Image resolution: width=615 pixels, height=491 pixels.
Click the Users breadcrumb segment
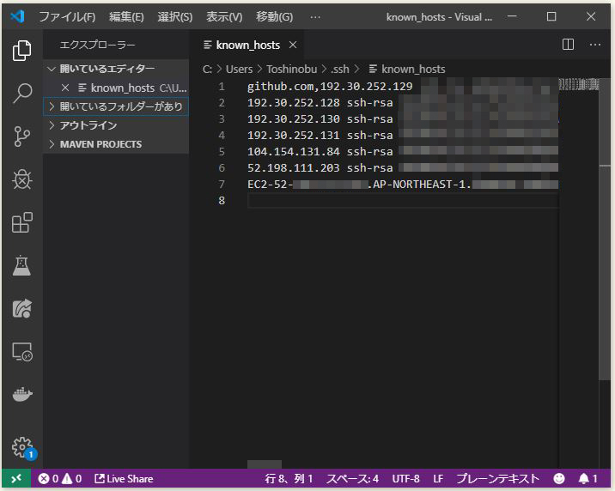pos(239,70)
